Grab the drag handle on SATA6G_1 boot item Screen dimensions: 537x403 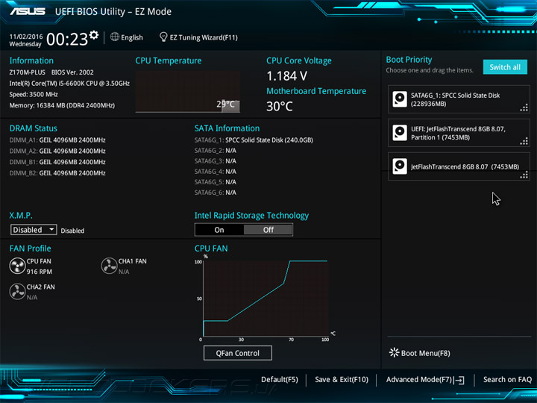(524, 108)
